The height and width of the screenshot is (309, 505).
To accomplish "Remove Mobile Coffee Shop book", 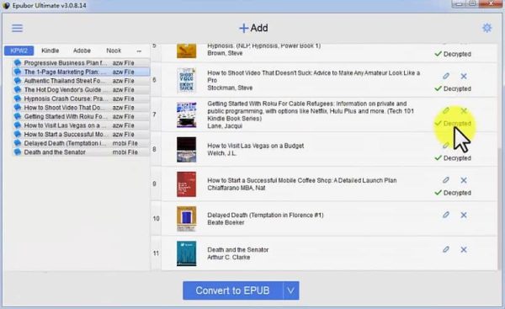I will 464,180.
